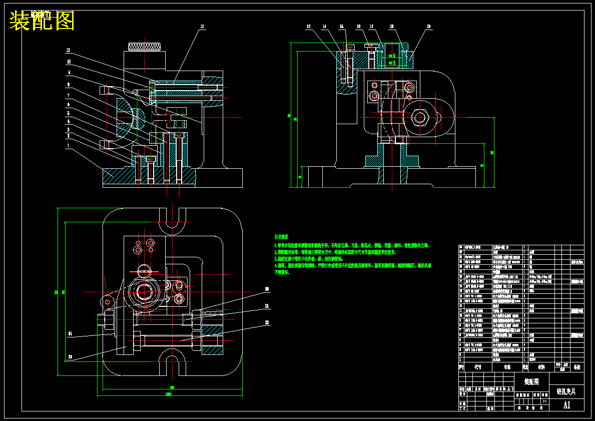Select part callout number 22
595x421 pixels.
click(x=267, y=322)
